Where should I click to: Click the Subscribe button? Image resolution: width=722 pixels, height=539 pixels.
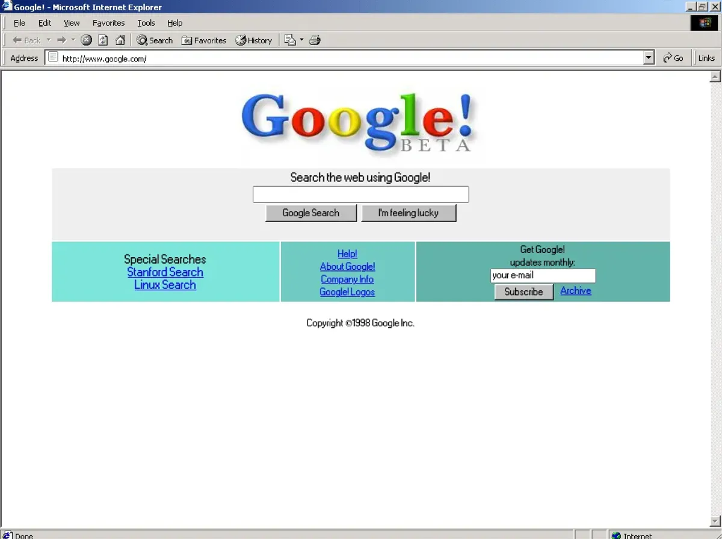click(x=523, y=292)
